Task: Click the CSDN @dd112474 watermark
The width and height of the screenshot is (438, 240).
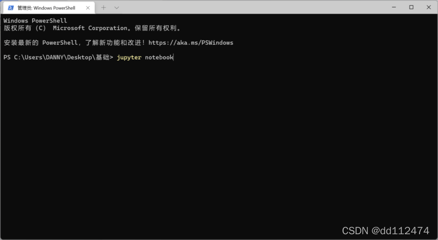Action: pos(385,231)
